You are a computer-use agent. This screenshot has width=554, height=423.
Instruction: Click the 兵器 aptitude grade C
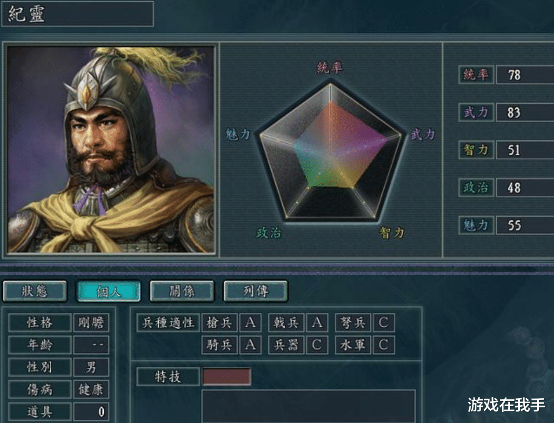click(318, 345)
